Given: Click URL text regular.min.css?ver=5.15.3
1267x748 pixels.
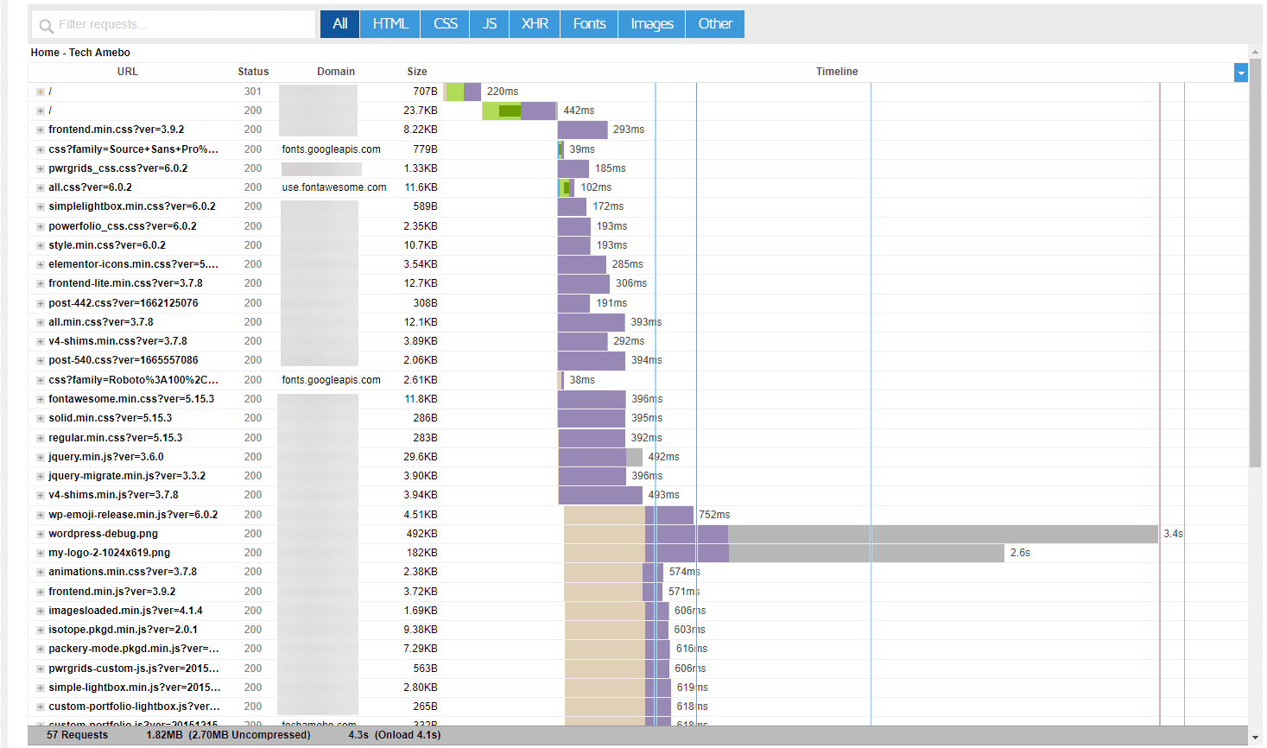Looking at the screenshot, I should [x=116, y=438].
